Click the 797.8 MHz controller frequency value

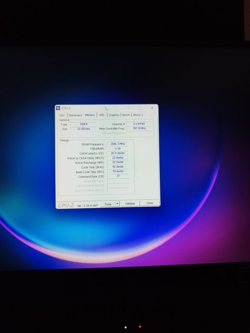[x=139, y=128]
